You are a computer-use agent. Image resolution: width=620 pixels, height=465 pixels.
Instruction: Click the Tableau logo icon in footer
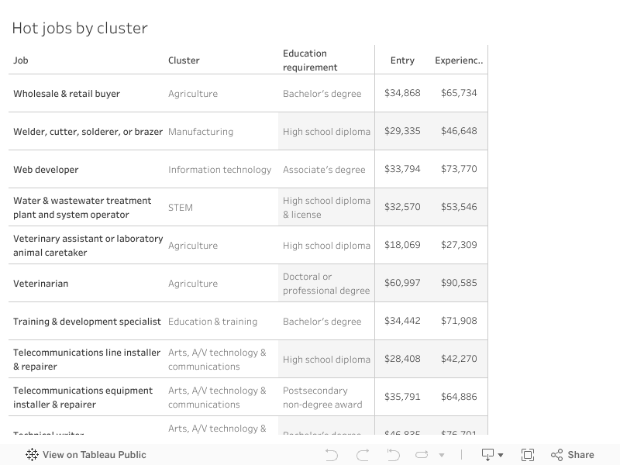coord(32,455)
